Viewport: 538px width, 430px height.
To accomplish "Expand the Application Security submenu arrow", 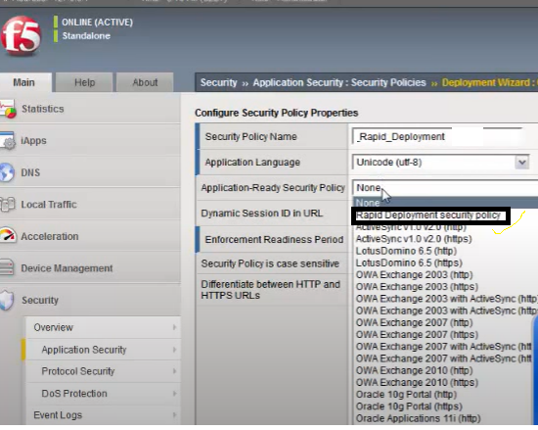I will (x=174, y=350).
